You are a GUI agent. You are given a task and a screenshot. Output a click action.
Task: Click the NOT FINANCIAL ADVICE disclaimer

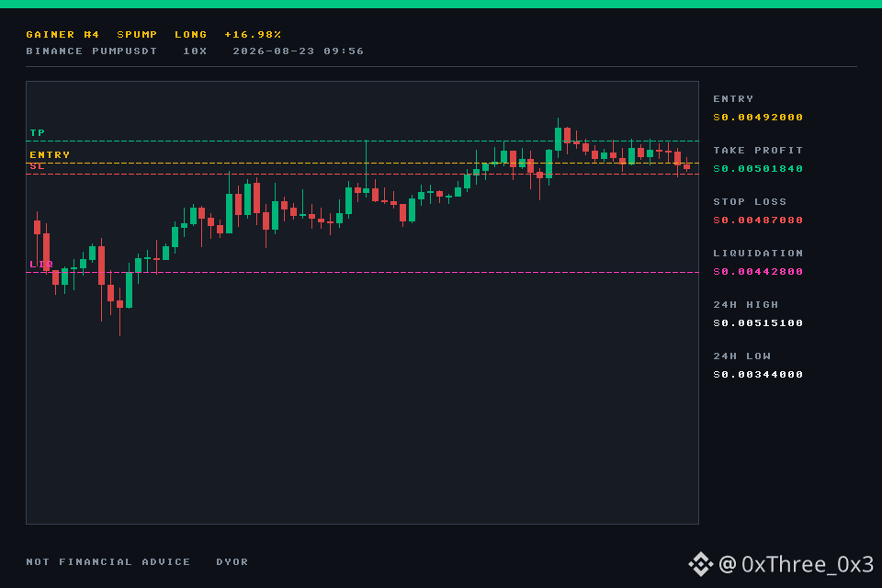(x=108, y=562)
